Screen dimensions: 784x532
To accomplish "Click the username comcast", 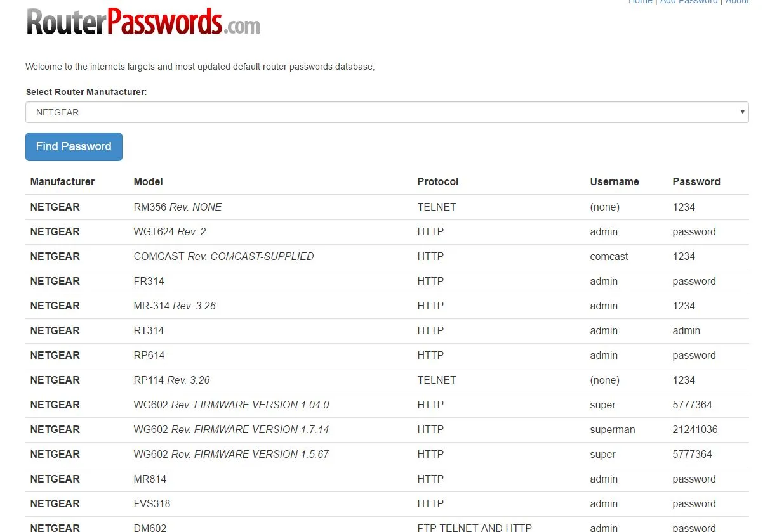I will 609,256.
